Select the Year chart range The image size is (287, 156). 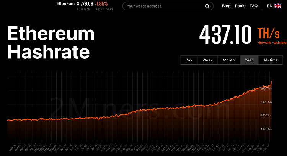tap(249, 60)
